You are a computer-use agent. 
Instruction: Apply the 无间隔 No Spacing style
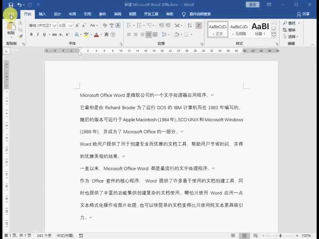pos(239,29)
